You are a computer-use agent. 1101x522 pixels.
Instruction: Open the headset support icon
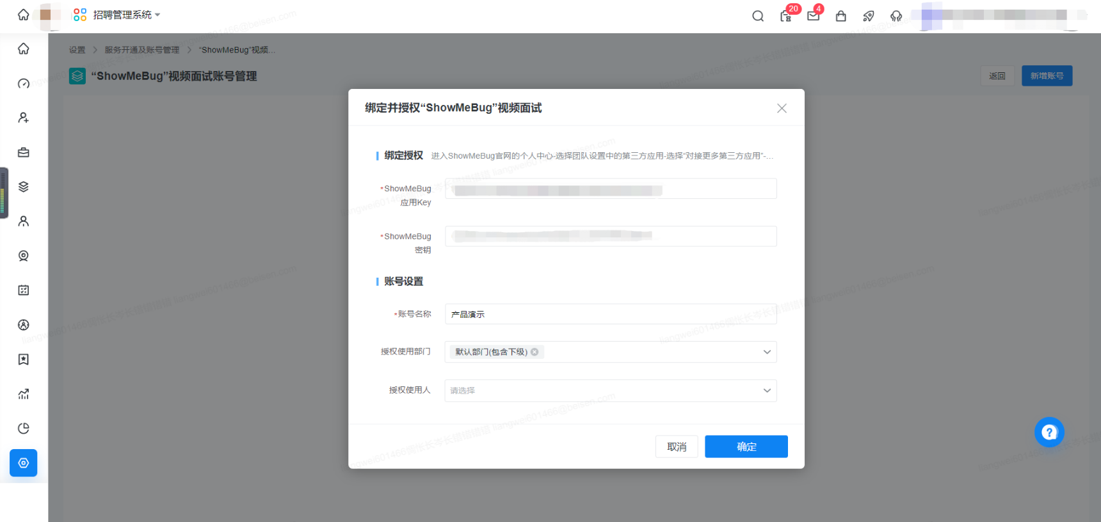click(896, 16)
